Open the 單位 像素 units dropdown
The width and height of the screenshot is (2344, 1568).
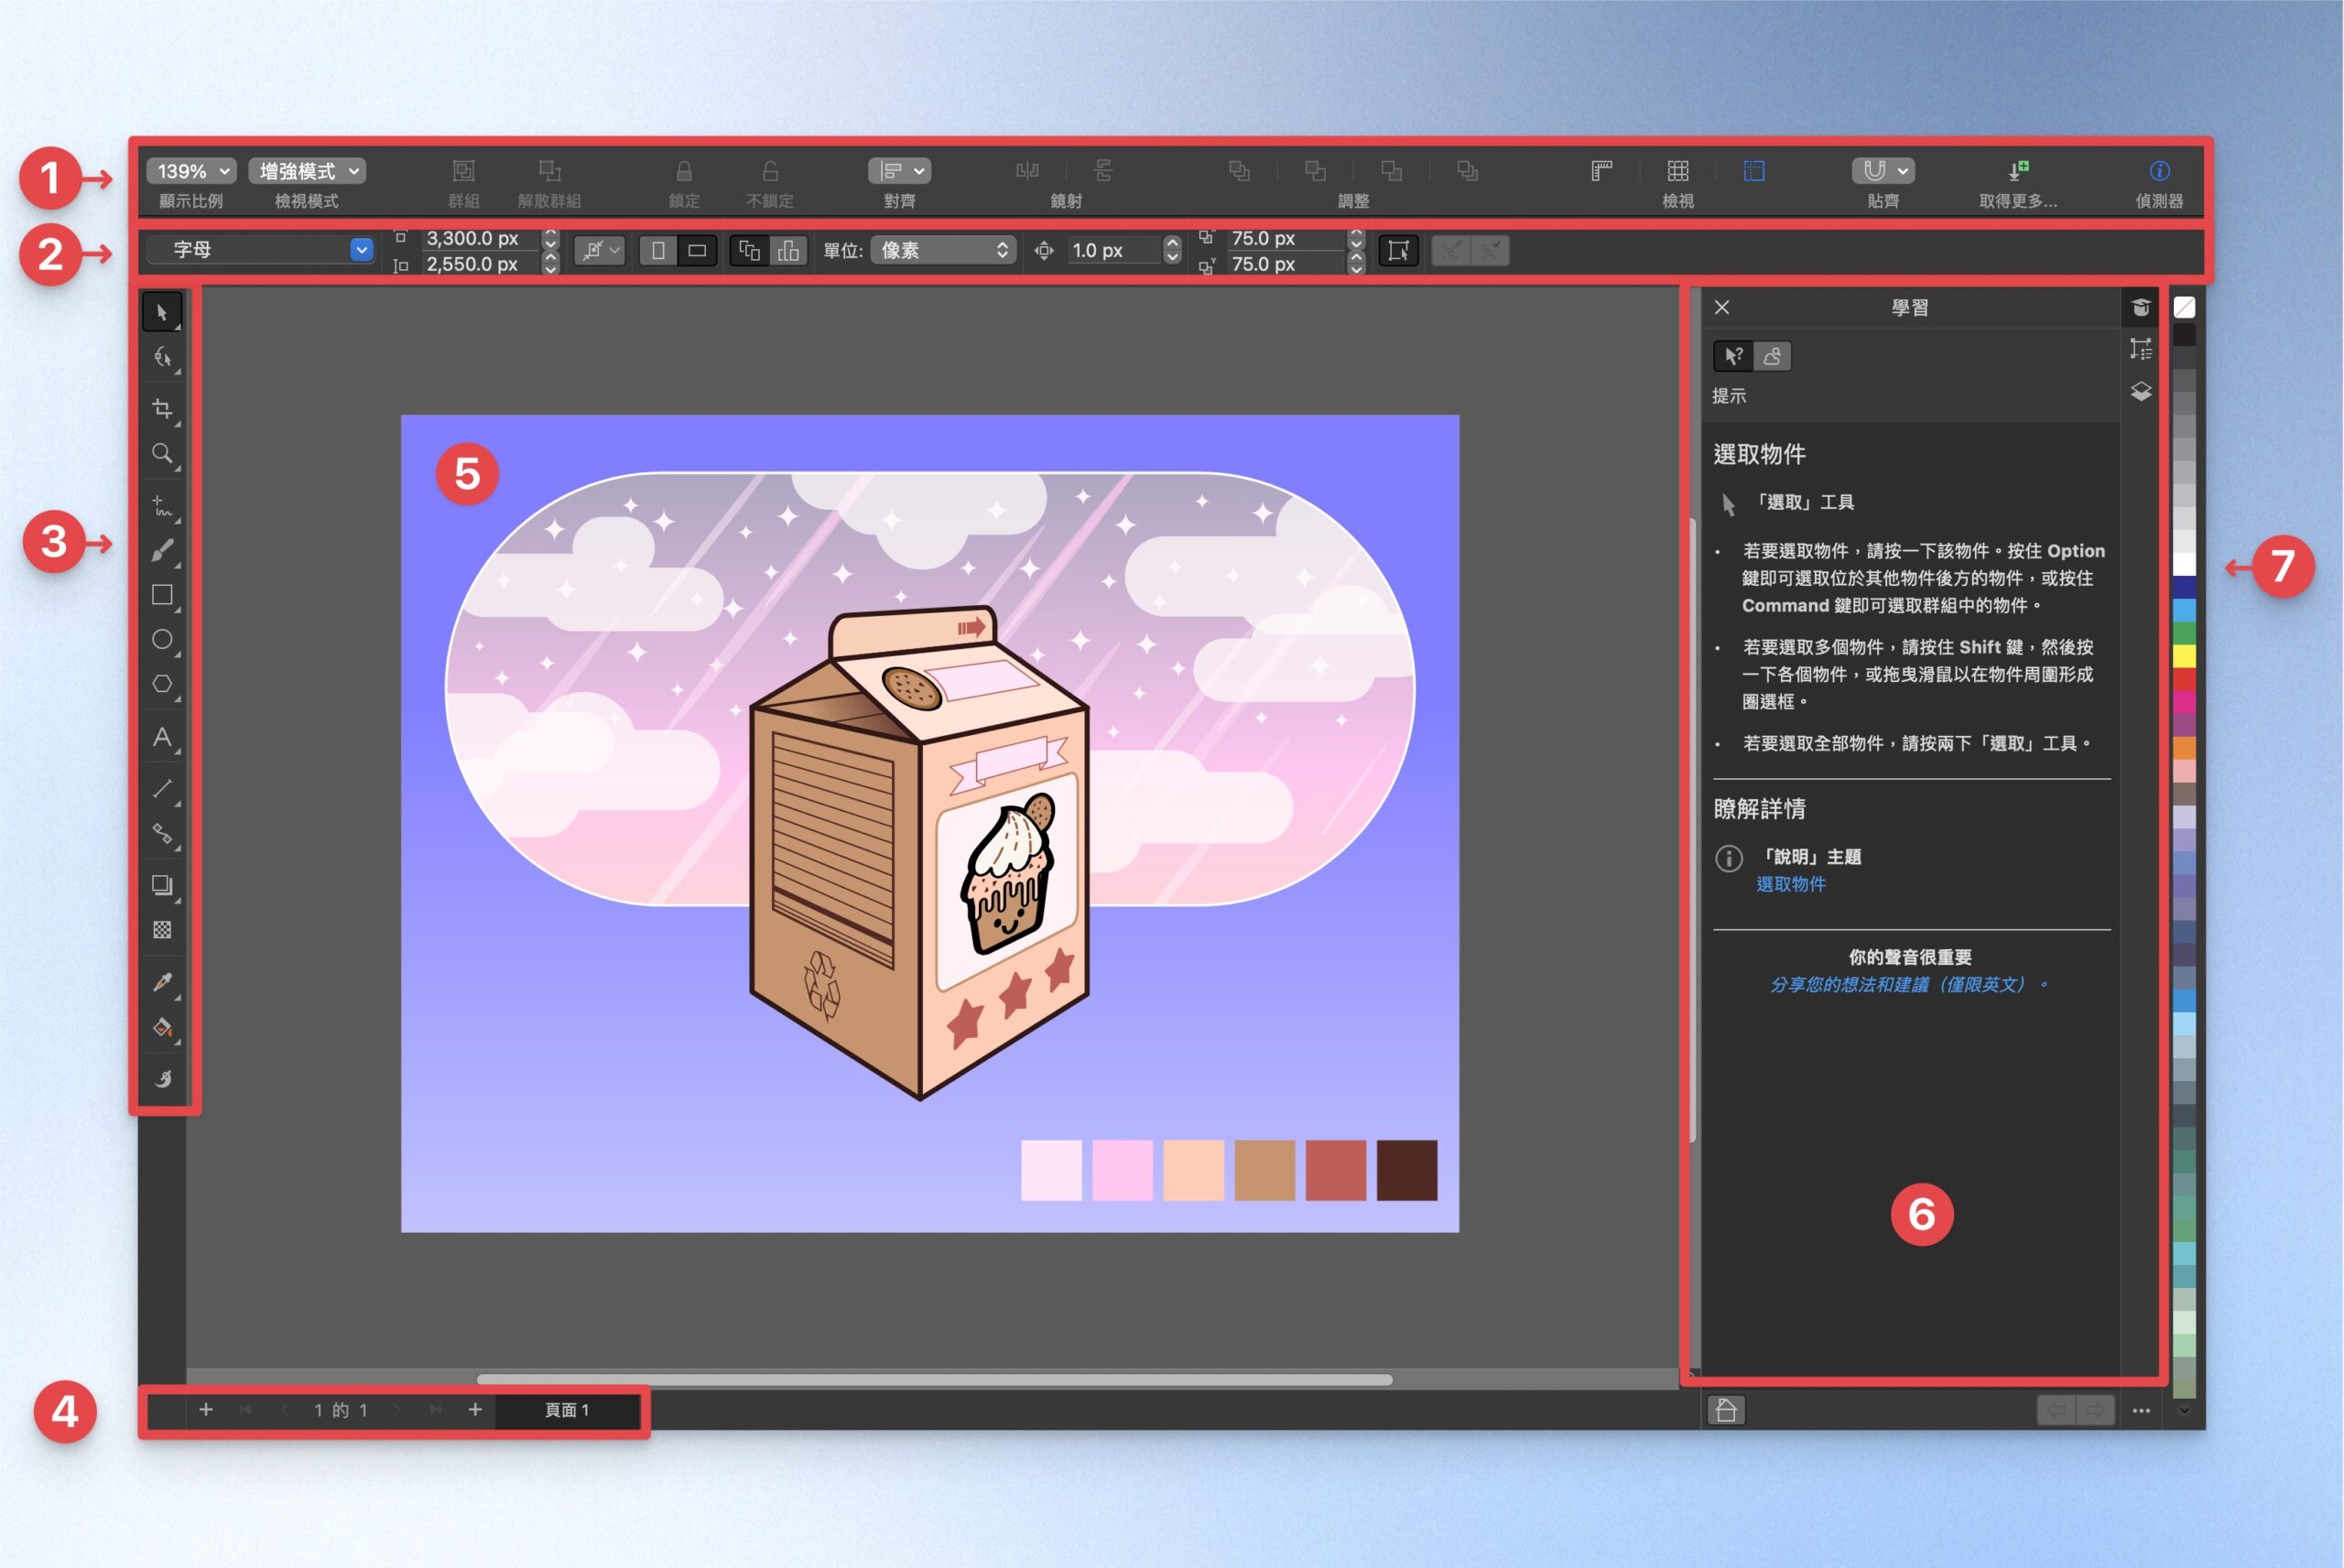pos(943,251)
